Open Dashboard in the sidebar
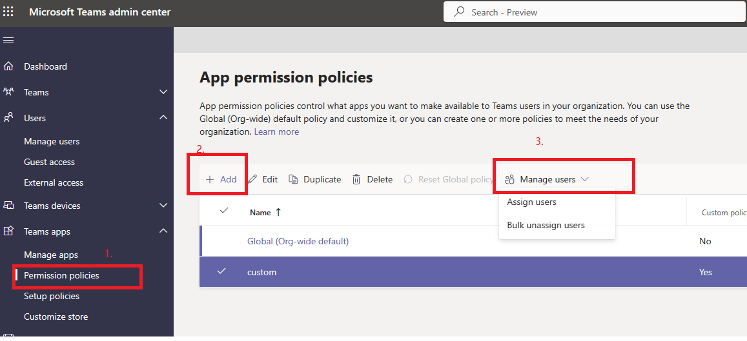 click(46, 66)
